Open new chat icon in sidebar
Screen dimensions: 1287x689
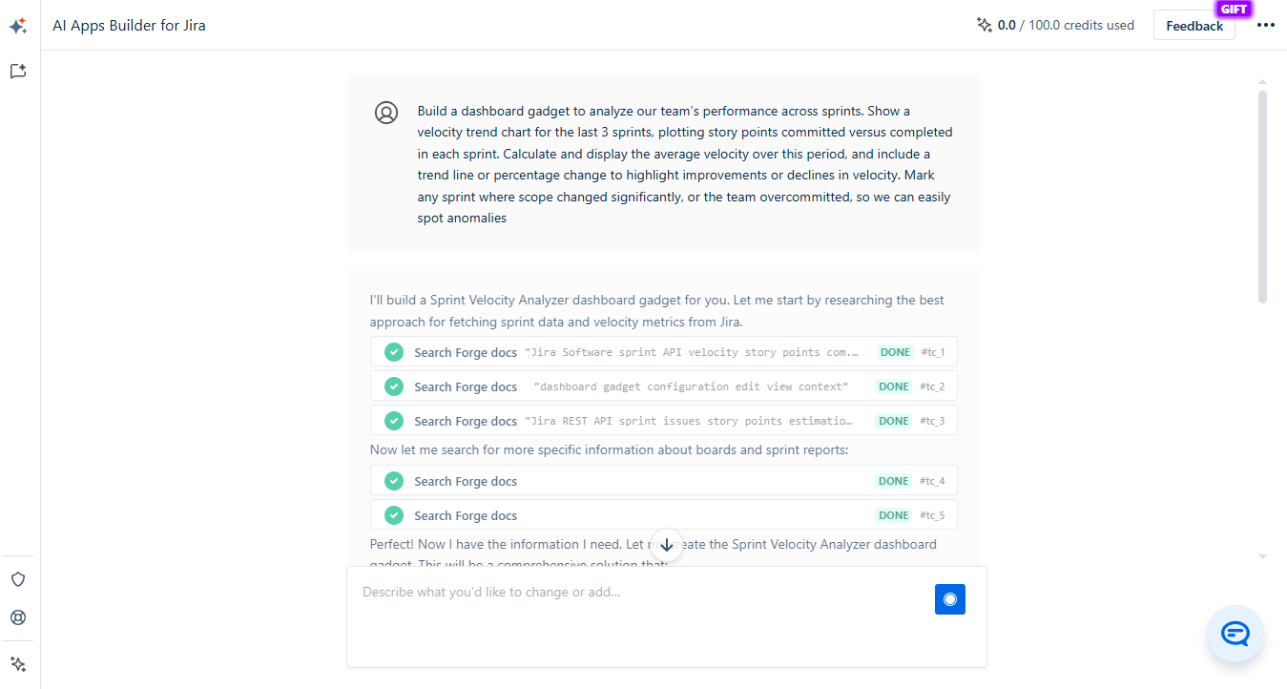(x=18, y=71)
